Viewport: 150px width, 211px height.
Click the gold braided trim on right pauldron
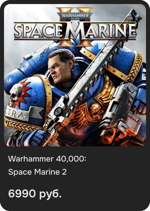(x=135, y=67)
